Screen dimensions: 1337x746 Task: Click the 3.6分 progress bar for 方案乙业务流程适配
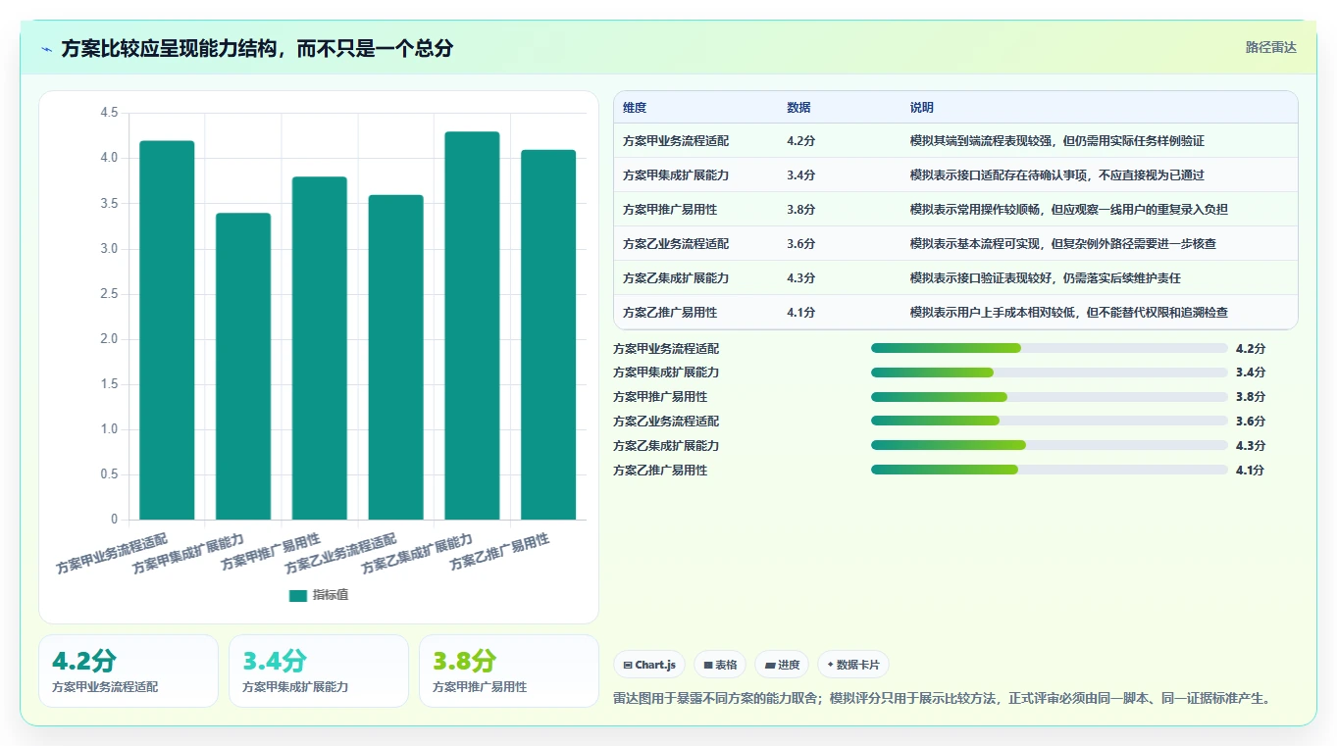point(1050,422)
